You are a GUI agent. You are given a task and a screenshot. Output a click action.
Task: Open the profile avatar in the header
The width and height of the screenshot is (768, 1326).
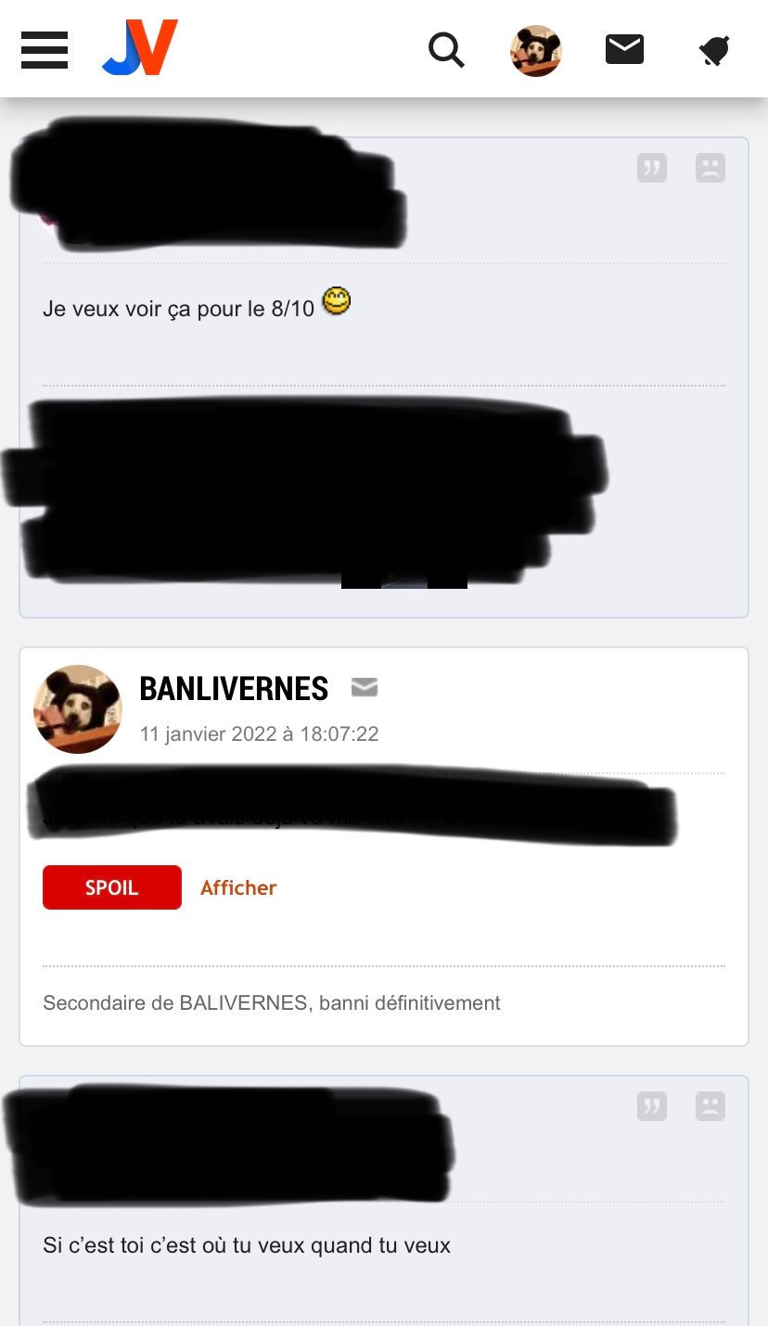535,50
